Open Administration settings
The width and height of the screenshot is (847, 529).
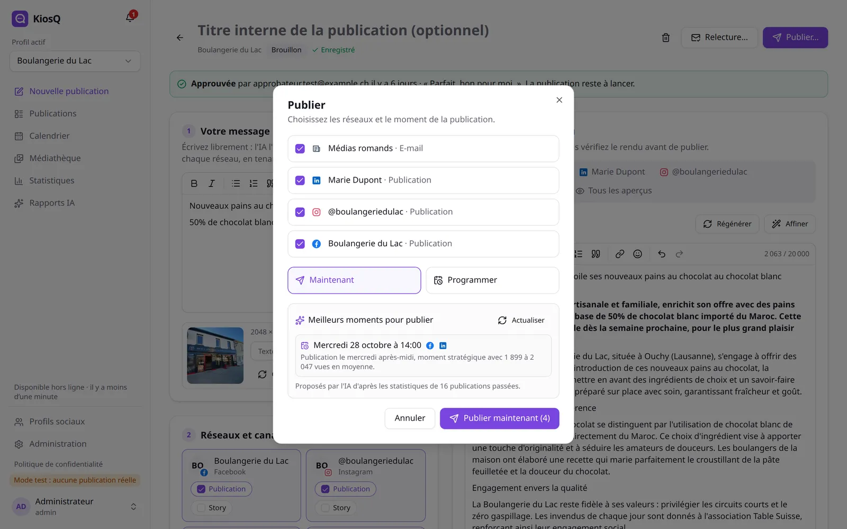click(x=75, y=444)
